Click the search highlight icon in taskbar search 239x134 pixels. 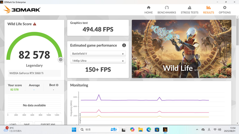114,130
